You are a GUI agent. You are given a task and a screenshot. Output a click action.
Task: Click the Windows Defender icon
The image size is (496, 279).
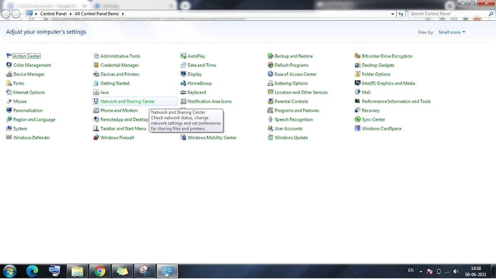pyautogui.click(x=9, y=138)
